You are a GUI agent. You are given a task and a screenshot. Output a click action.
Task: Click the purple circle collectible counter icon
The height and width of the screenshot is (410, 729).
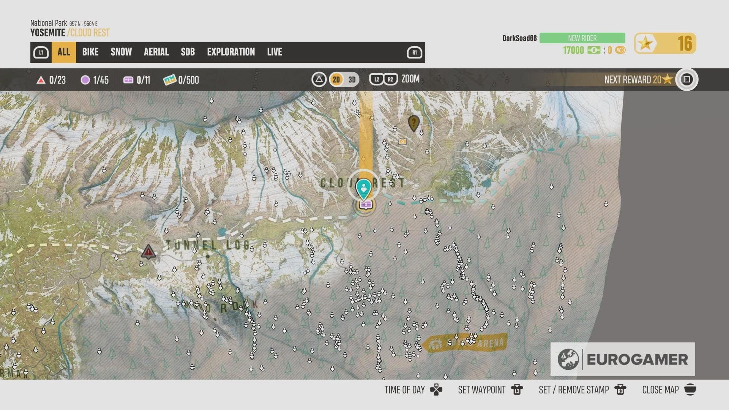(85, 80)
